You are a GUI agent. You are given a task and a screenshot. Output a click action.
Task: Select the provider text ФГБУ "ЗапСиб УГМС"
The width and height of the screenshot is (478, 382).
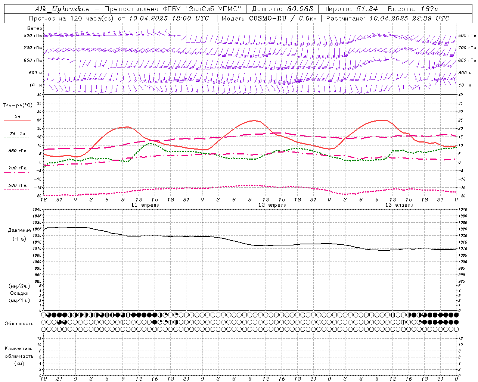(202, 9)
